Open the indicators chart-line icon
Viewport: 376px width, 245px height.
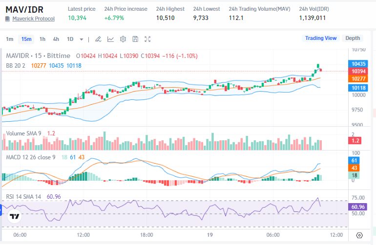[111, 39]
